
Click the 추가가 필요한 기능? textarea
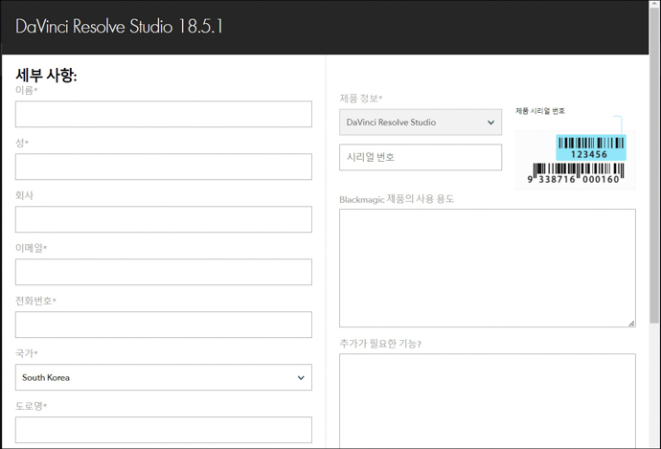pos(488,401)
